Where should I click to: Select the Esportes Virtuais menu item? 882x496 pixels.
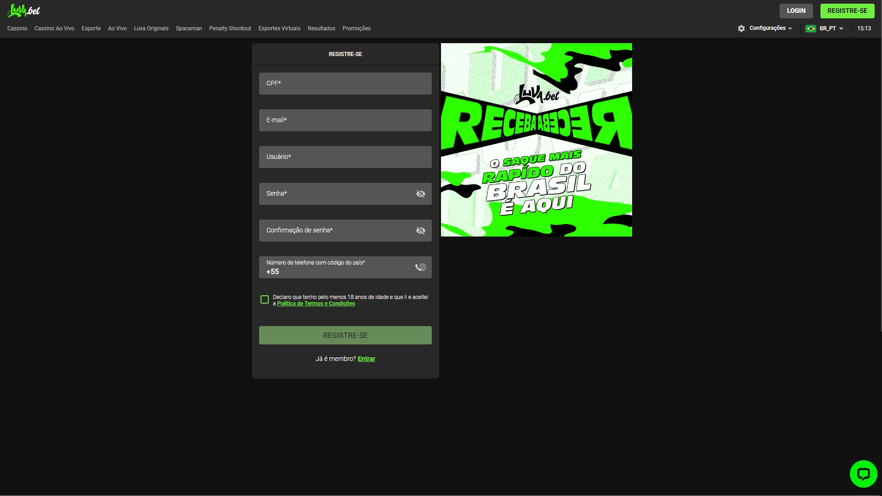click(279, 28)
